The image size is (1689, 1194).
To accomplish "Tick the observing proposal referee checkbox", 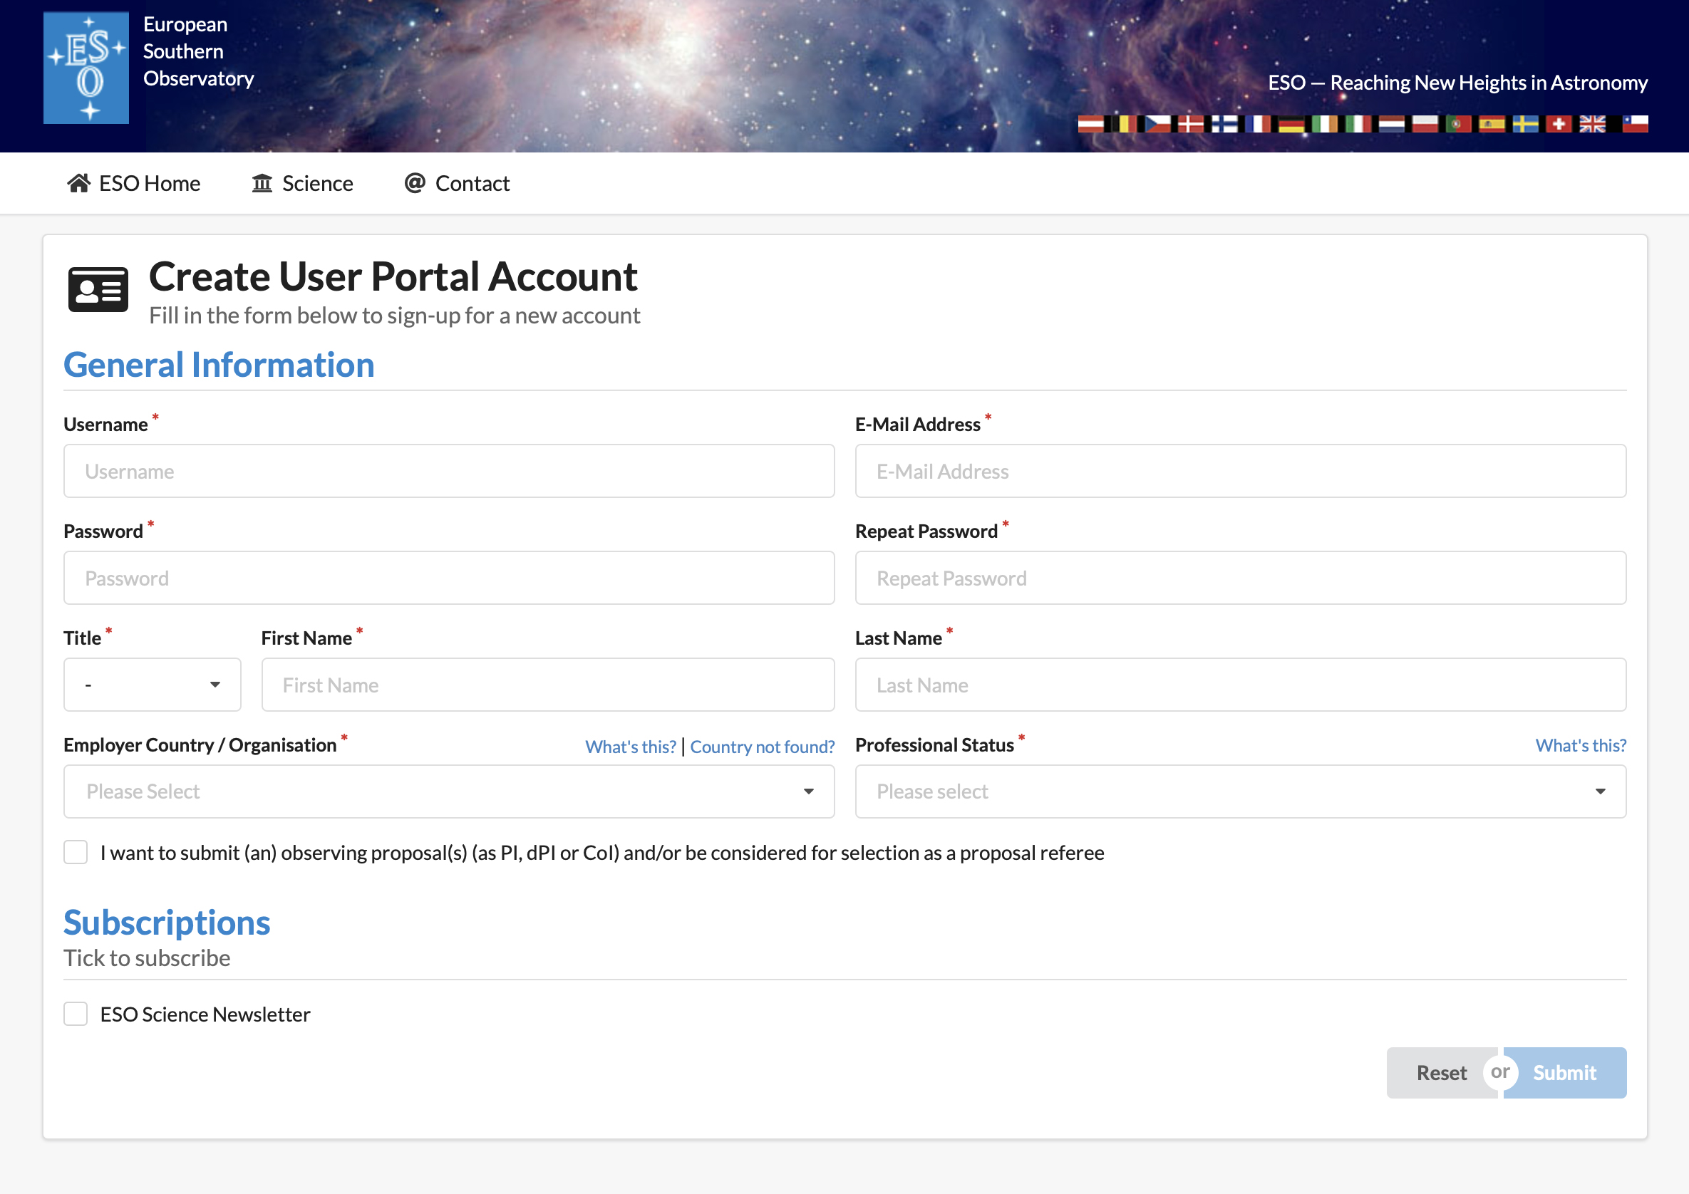I will pyautogui.click(x=76, y=852).
